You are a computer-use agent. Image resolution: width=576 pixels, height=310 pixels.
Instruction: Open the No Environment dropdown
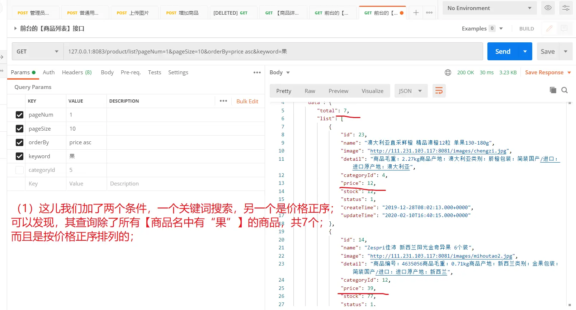pos(489,8)
